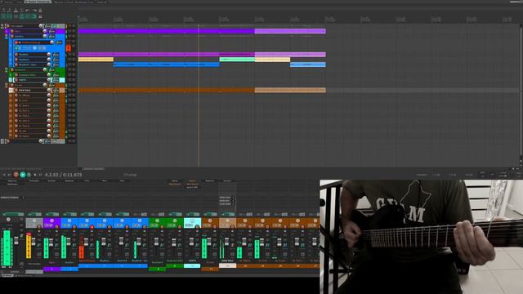Image resolution: width=523 pixels, height=294 pixels.
Task: Click the square Stop transport button
Action: click(x=34, y=175)
